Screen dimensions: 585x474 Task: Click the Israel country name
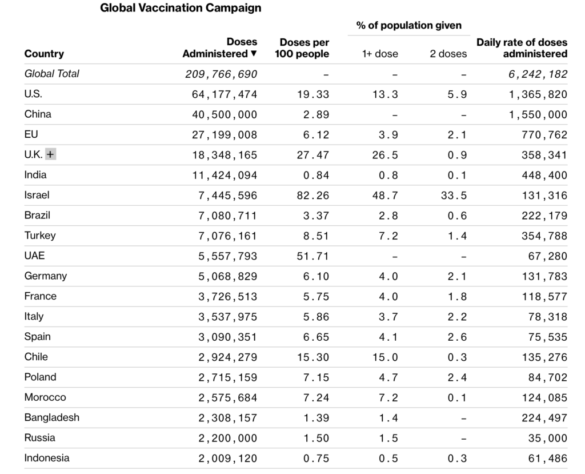pos(37,195)
